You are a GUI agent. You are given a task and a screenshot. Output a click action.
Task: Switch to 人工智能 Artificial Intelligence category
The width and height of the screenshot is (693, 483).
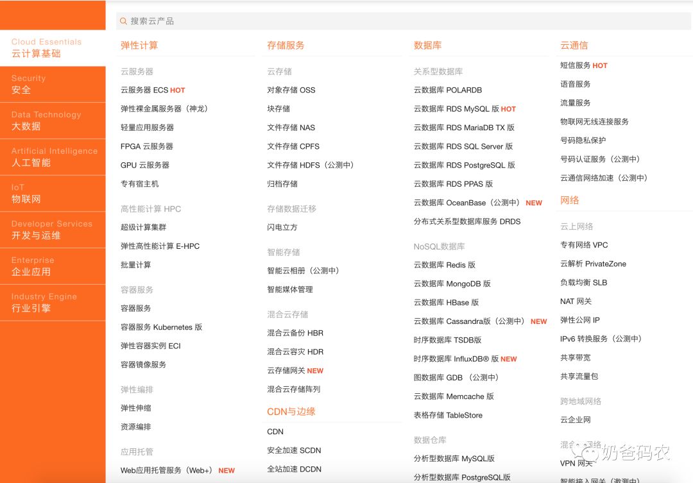point(53,157)
